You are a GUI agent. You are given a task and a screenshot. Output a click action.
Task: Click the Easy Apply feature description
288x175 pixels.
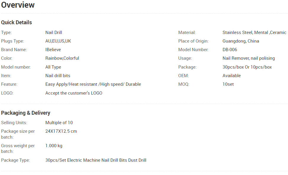point(93,84)
